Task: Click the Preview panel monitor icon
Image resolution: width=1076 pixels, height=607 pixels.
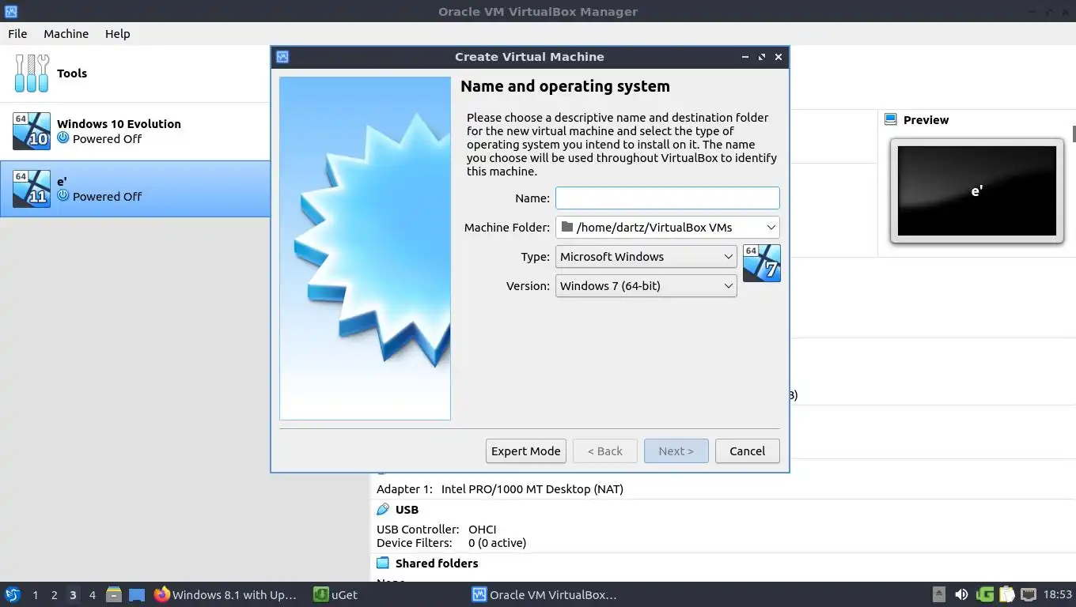Action: click(891, 120)
